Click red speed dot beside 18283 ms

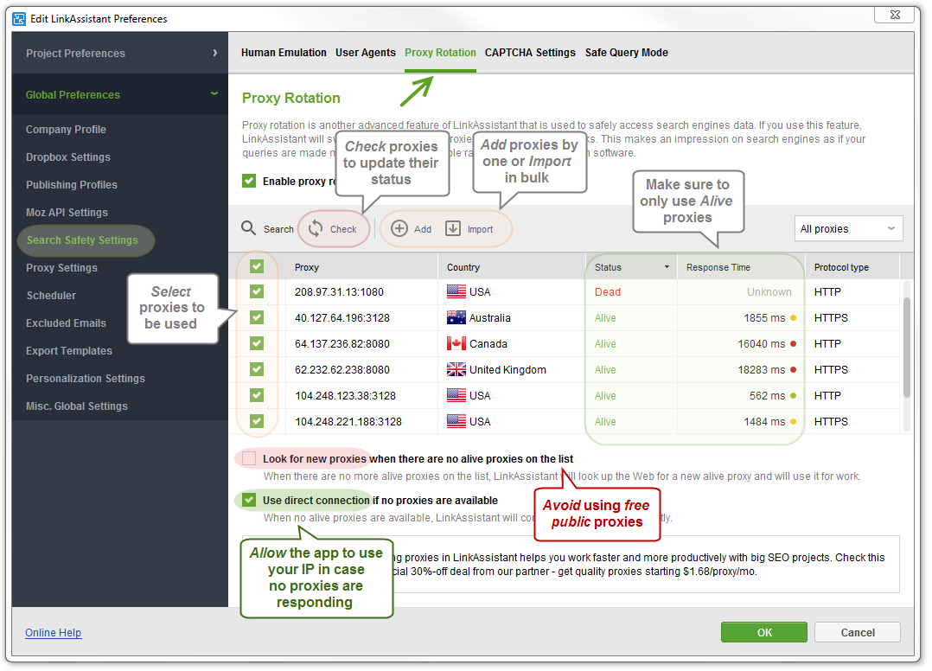click(x=793, y=370)
